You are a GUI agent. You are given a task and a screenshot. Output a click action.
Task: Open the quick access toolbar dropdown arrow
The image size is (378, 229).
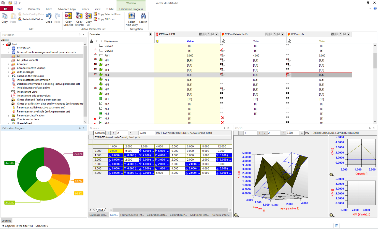click(20, 3)
